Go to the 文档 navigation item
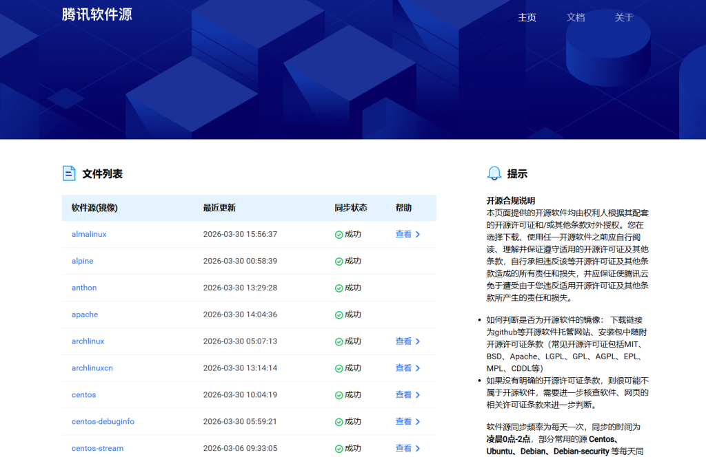706x457 pixels. [575, 18]
